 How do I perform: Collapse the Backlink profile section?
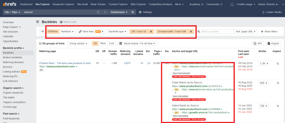tap(13, 48)
